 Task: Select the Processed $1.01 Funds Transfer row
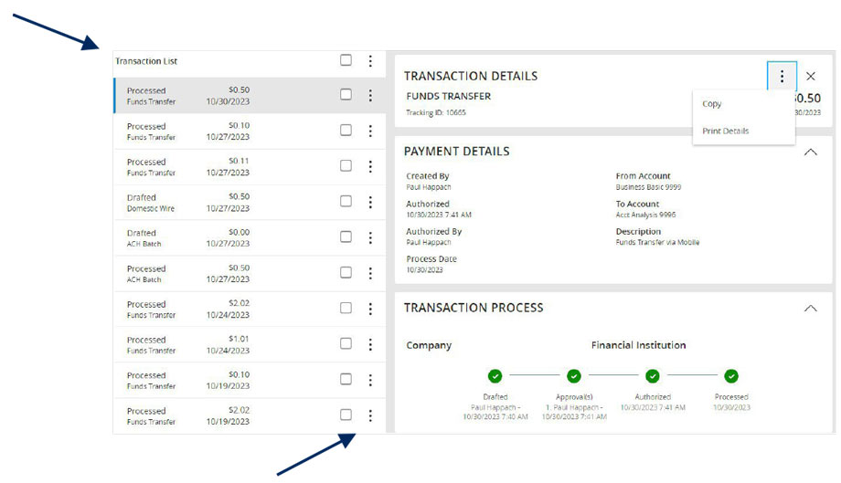click(x=250, y=344)
